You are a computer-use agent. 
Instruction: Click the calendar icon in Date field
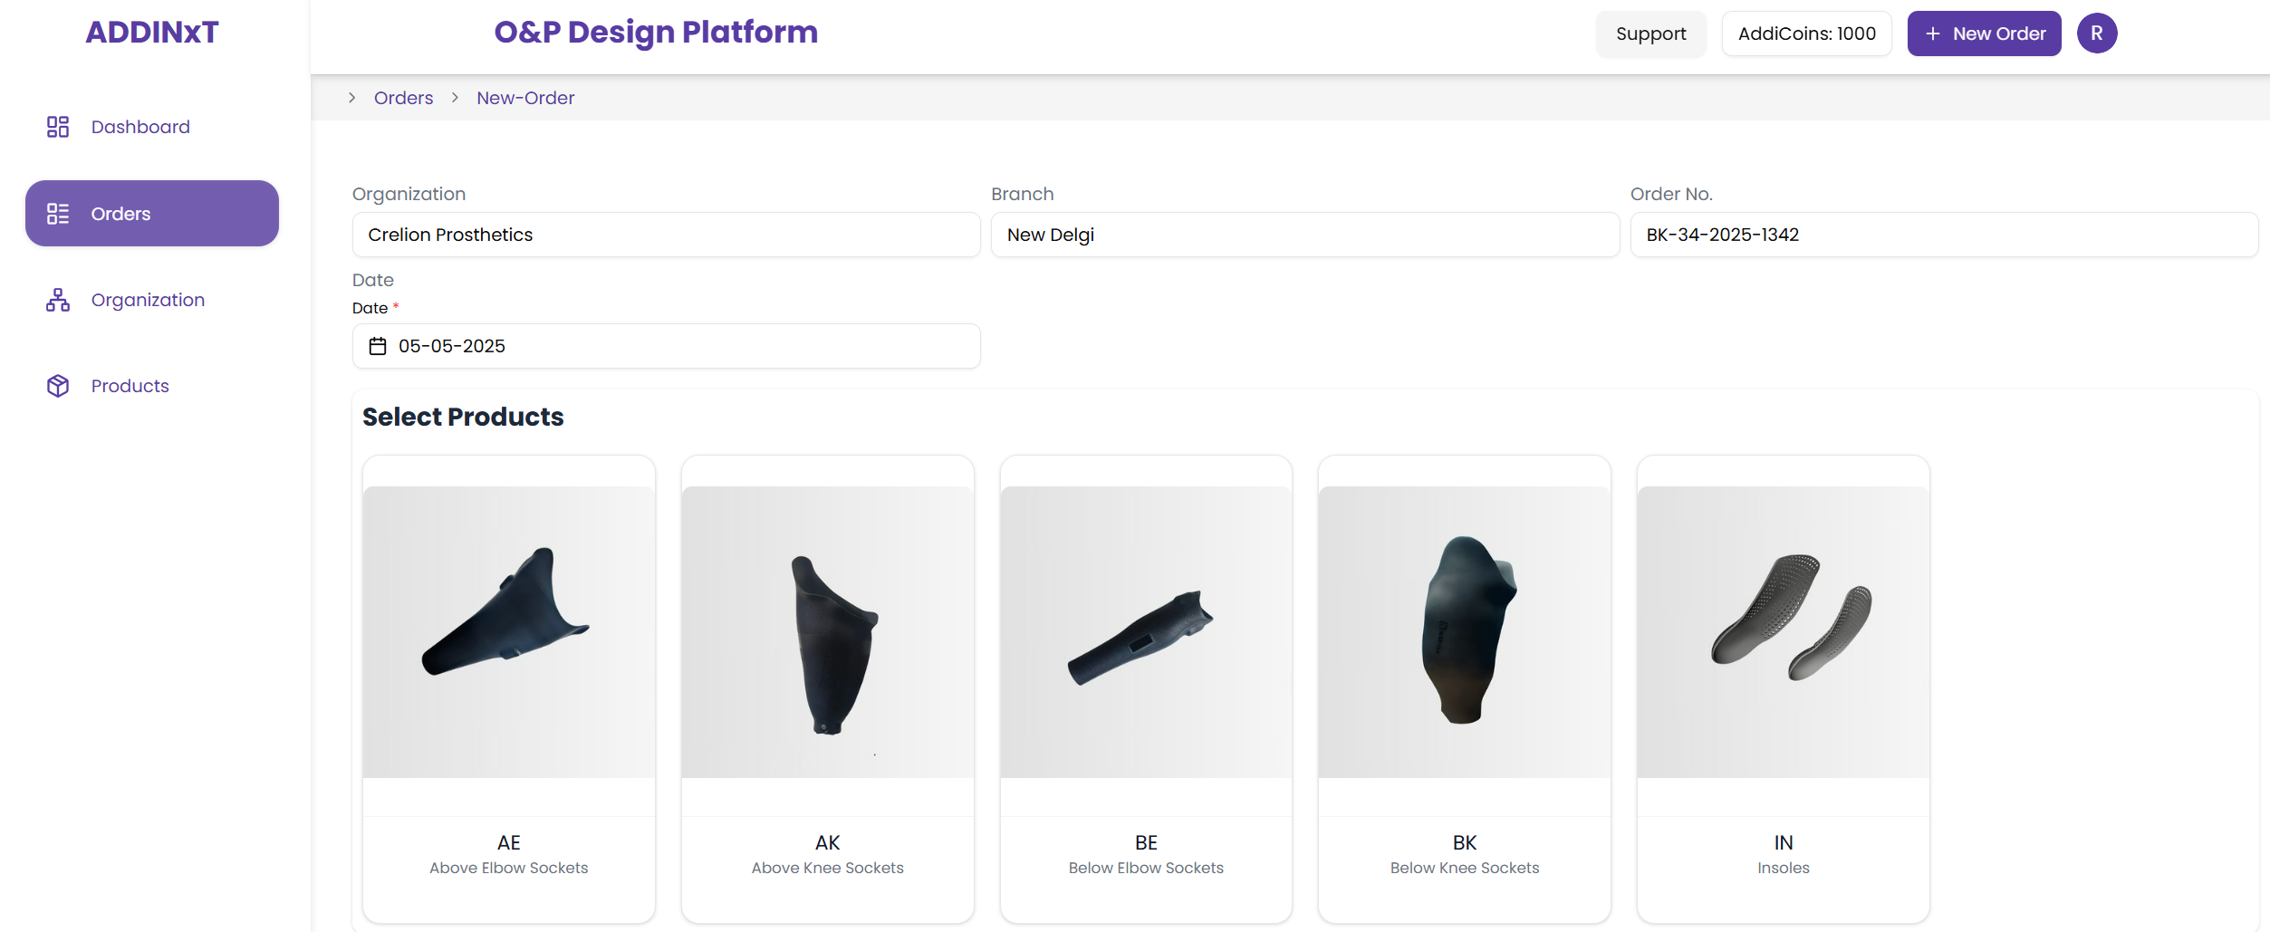coord(378,346)
